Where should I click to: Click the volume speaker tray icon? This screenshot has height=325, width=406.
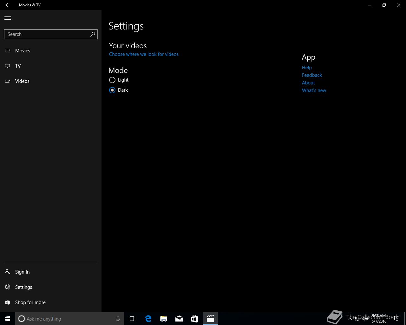point(365,319)
